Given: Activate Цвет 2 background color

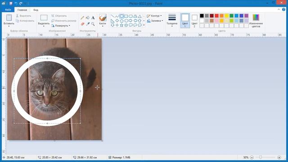Looking at the screenshot, I should (x=194, y=21).
